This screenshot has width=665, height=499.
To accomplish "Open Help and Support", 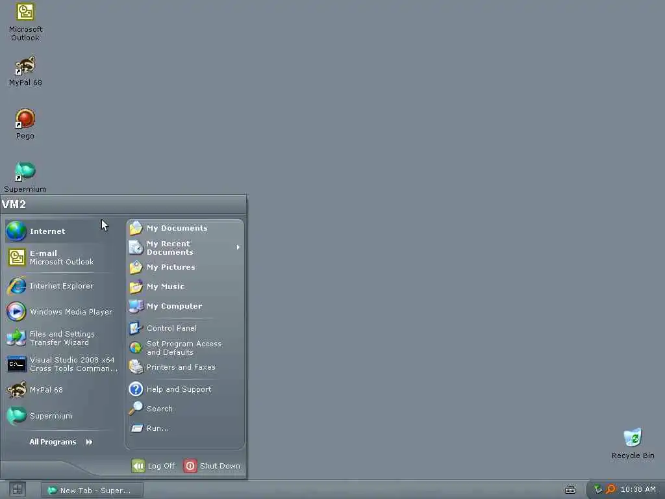I will click(185, 390).
